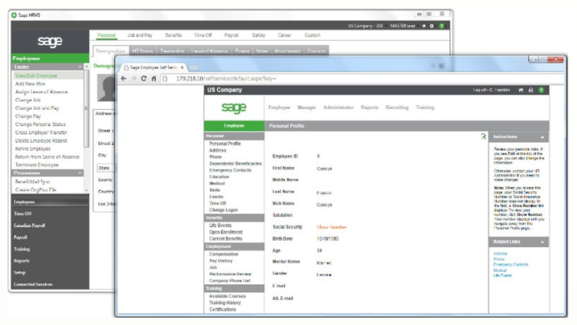Click sage logo in HRMS sidebar
Screen dimensions: 577x325
[x=50, y=41]
